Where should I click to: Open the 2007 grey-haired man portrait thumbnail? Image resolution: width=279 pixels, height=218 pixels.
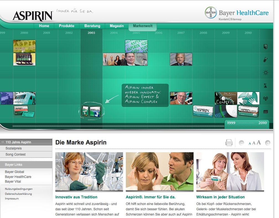click(181, 59)
